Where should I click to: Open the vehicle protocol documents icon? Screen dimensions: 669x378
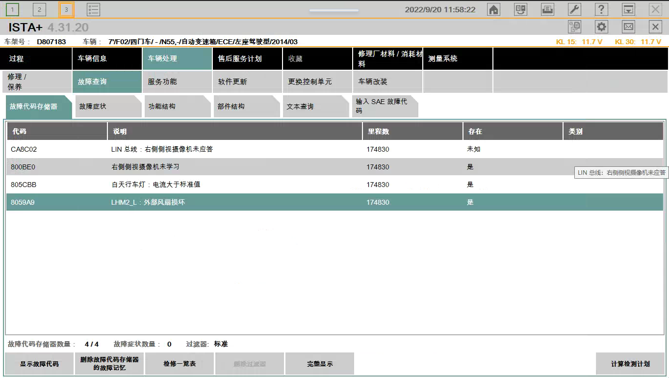click(574, 27)
